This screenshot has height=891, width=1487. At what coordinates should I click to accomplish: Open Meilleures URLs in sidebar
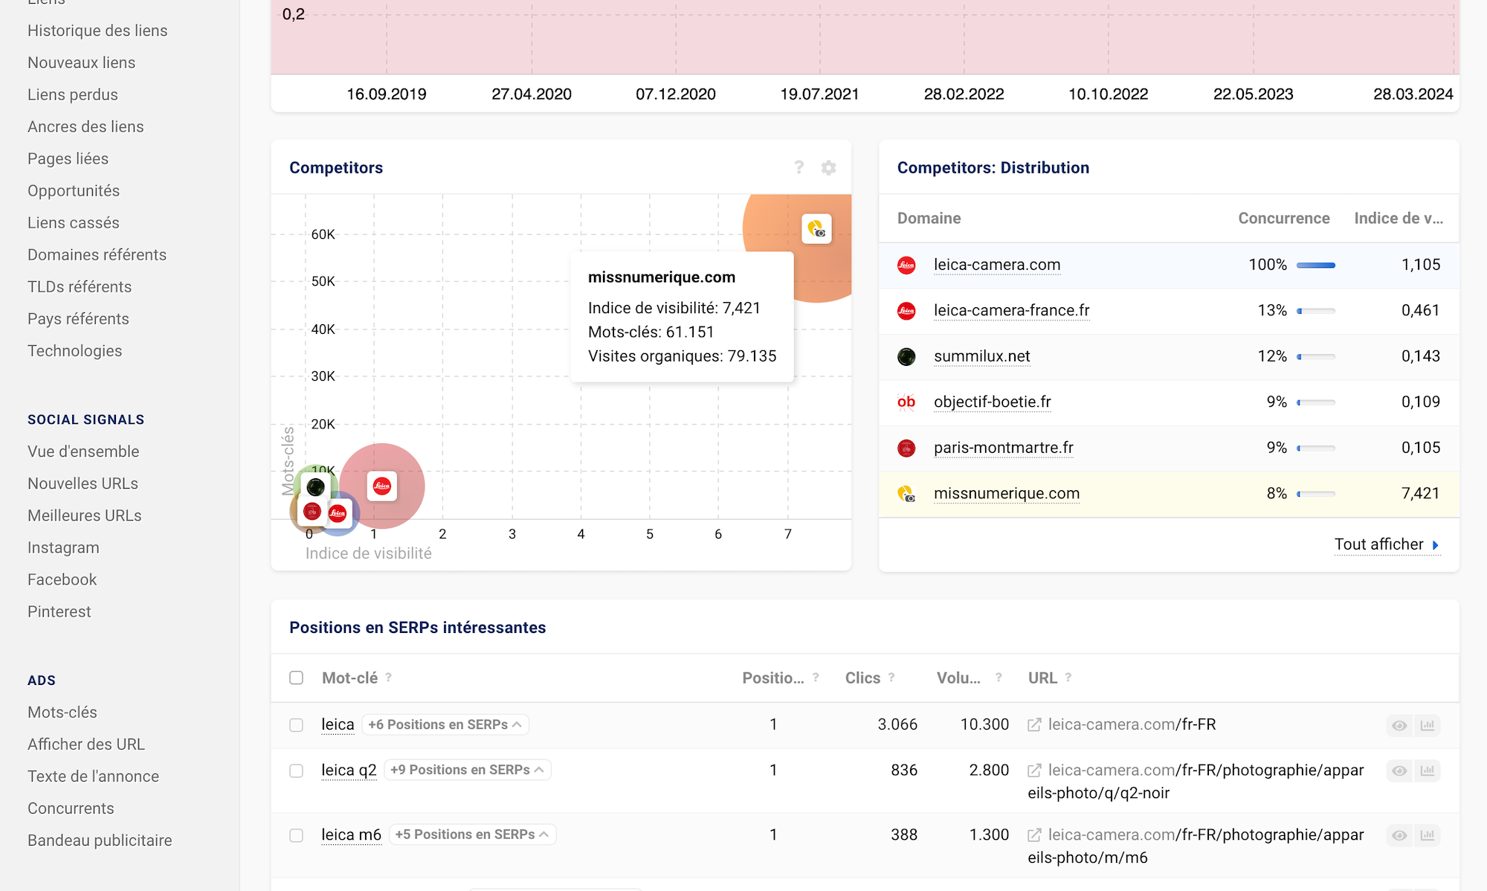pos(85,515)
